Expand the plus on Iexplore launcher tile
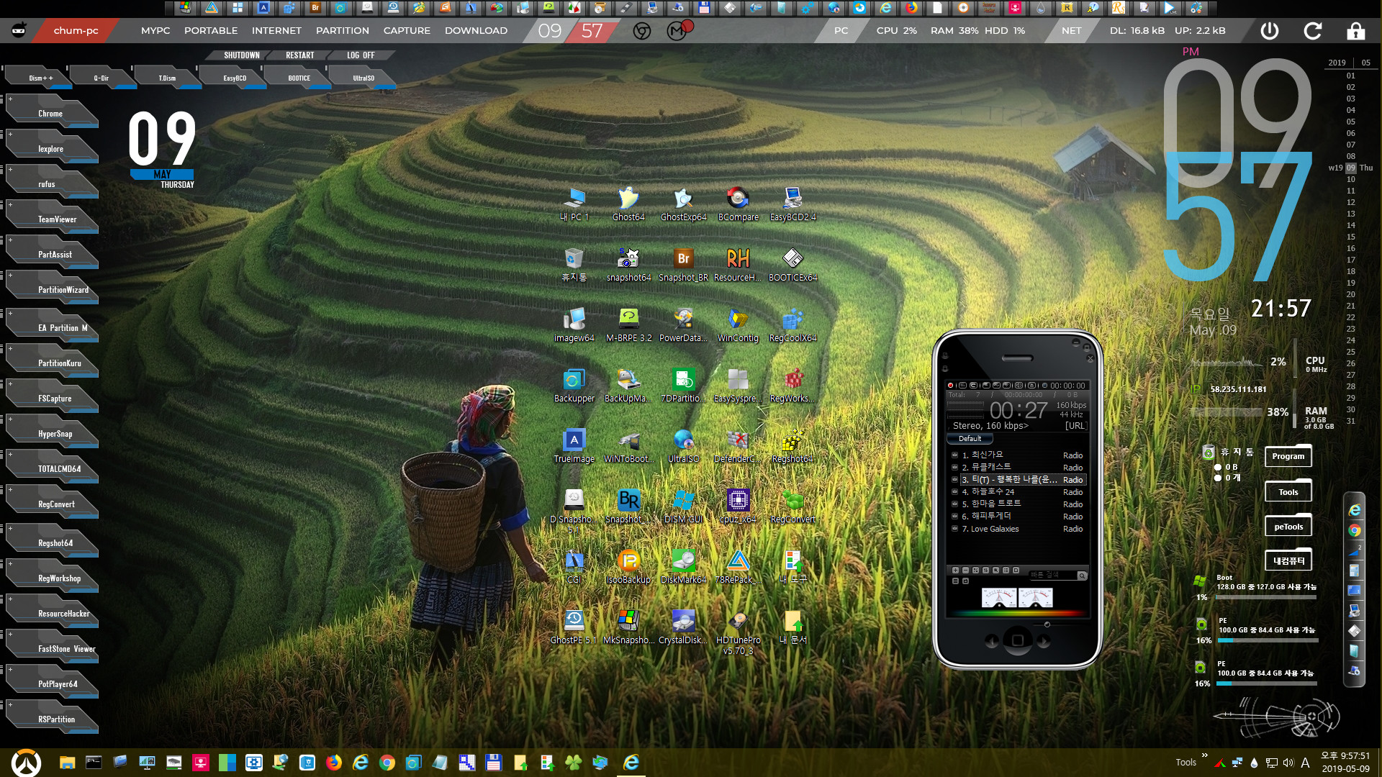 click(x=10, y=134)
